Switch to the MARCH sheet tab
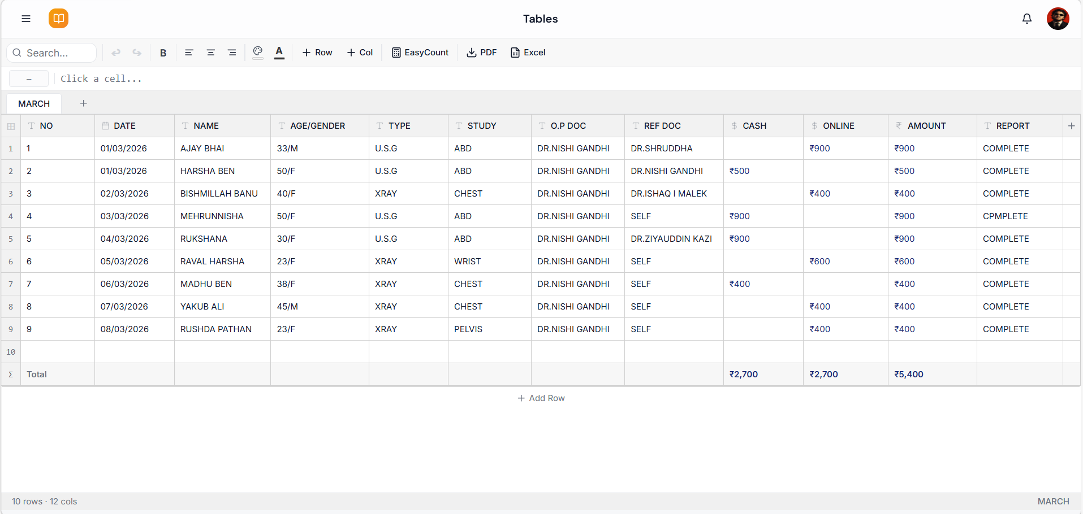 [x=33, y=103]
